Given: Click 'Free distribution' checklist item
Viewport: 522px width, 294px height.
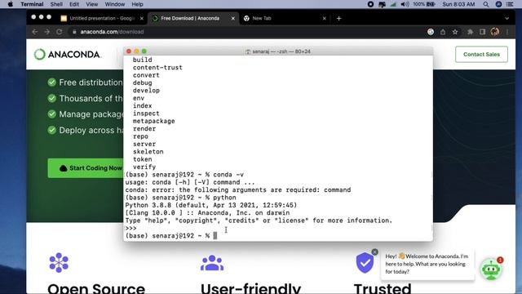Looking at the screenshot, I should point(85,82).
